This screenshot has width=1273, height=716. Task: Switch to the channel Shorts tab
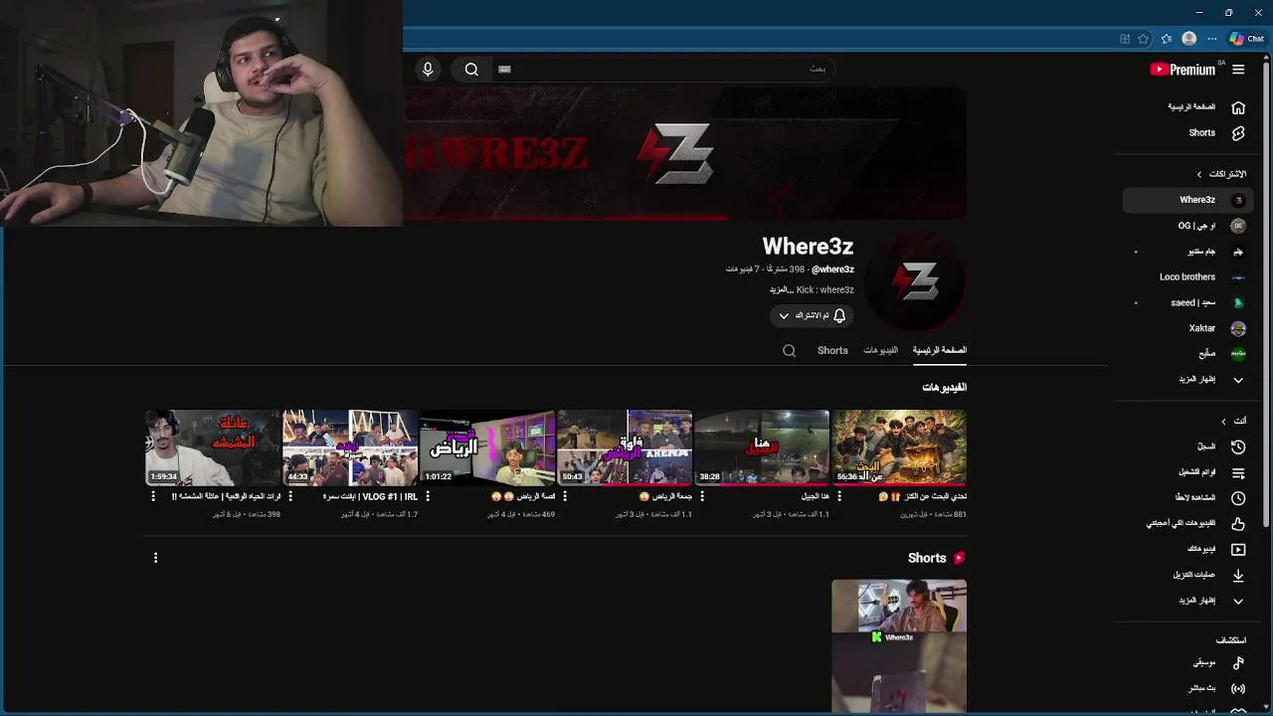tap(832, 350)
